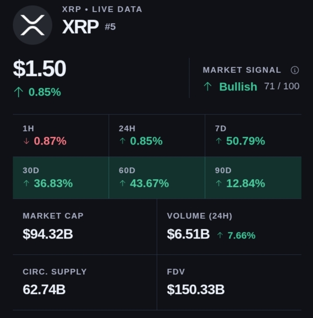Open the Market Signal info icon

coord(295,70)
